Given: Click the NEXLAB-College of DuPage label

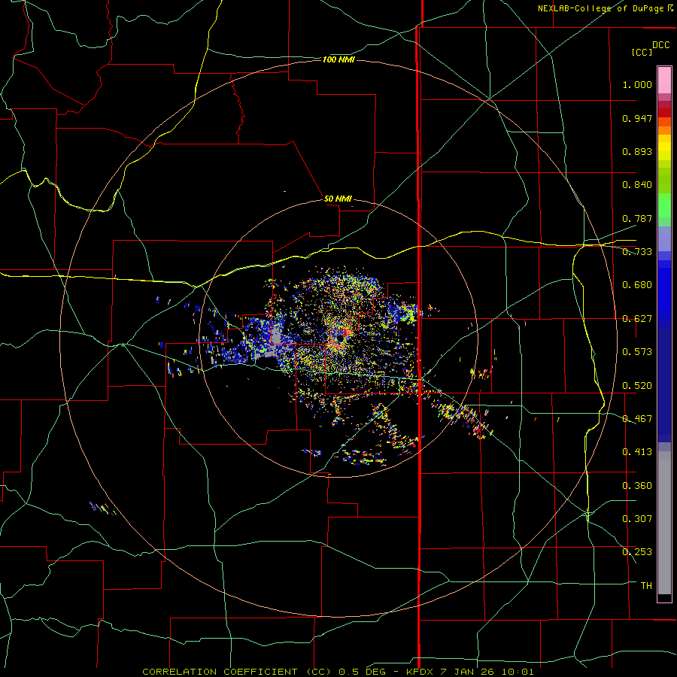Looking at the screenshot, I should point(602,8).
